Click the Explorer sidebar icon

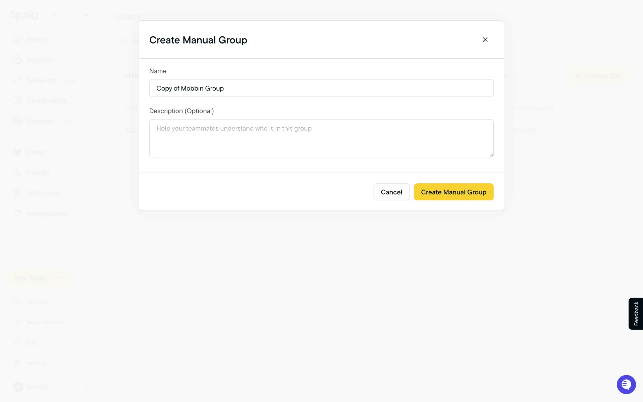[x=17, y=121]
